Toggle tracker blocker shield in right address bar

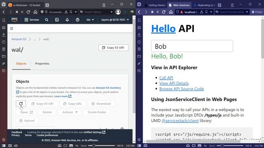pos(177,12)
